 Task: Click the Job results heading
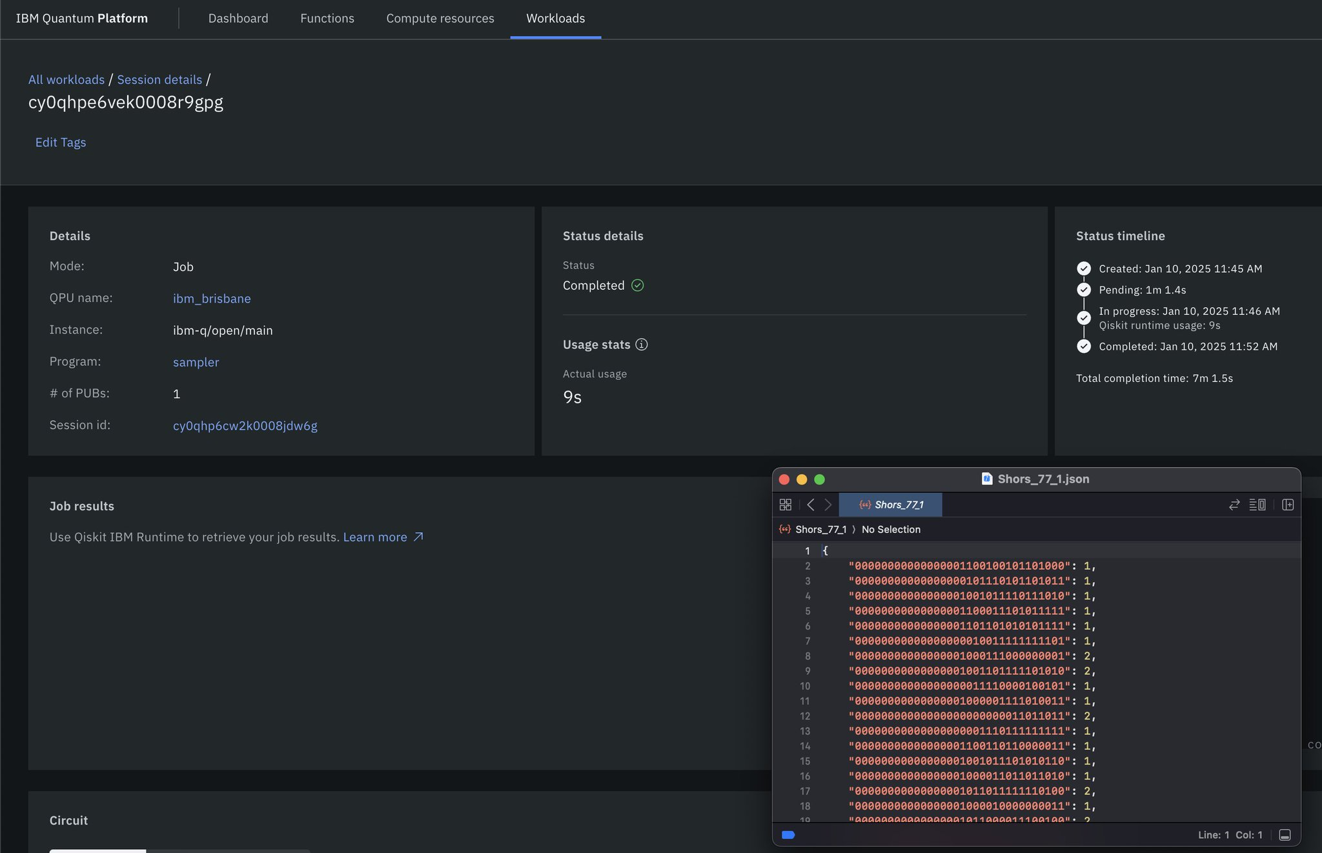82,506
